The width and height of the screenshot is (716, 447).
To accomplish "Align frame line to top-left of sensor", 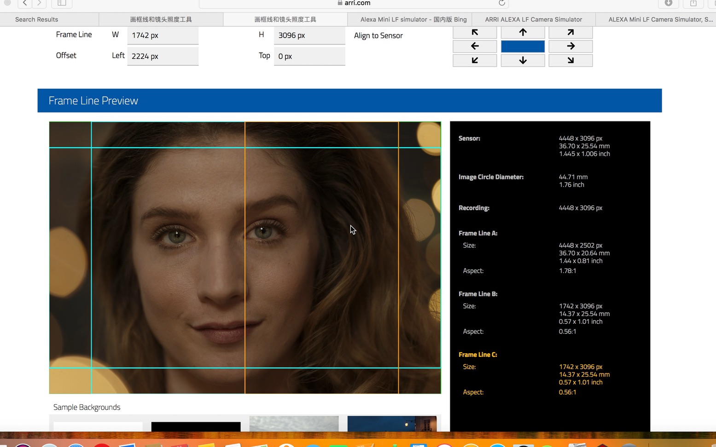I will click(x=475, y=32).
